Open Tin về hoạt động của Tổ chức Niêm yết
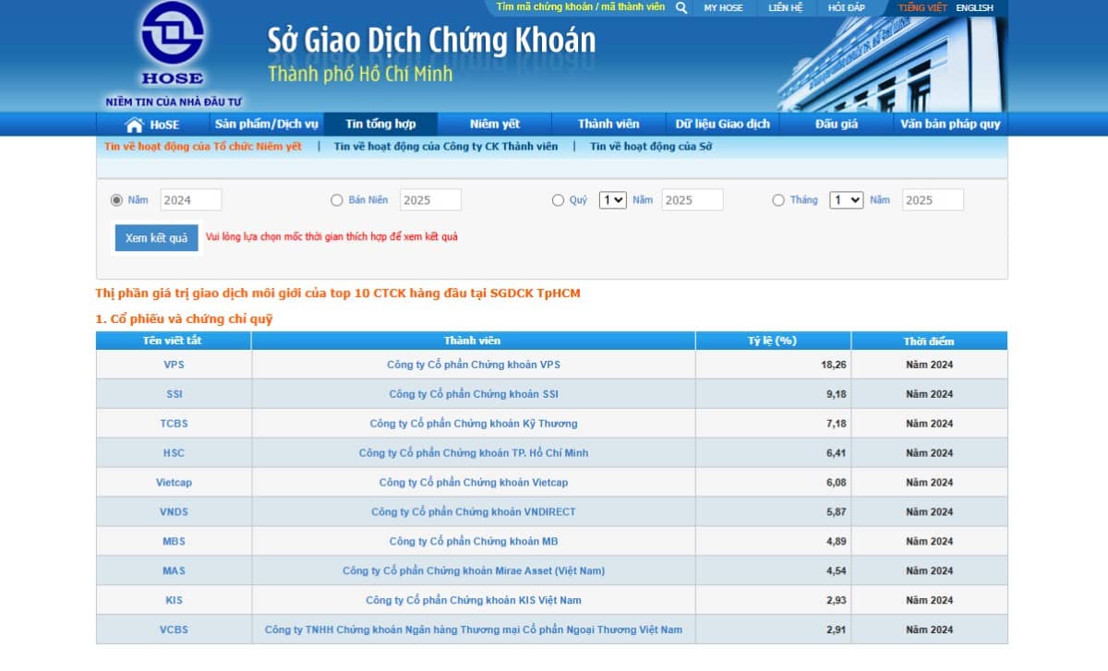Image resolution: width=1108 pixels, height=671 pixels. click(203, 146)
